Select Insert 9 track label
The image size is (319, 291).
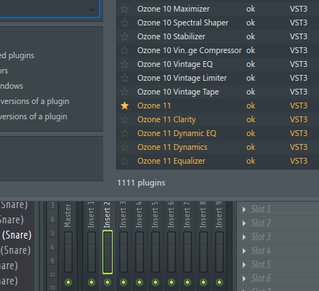pos(219,215)
